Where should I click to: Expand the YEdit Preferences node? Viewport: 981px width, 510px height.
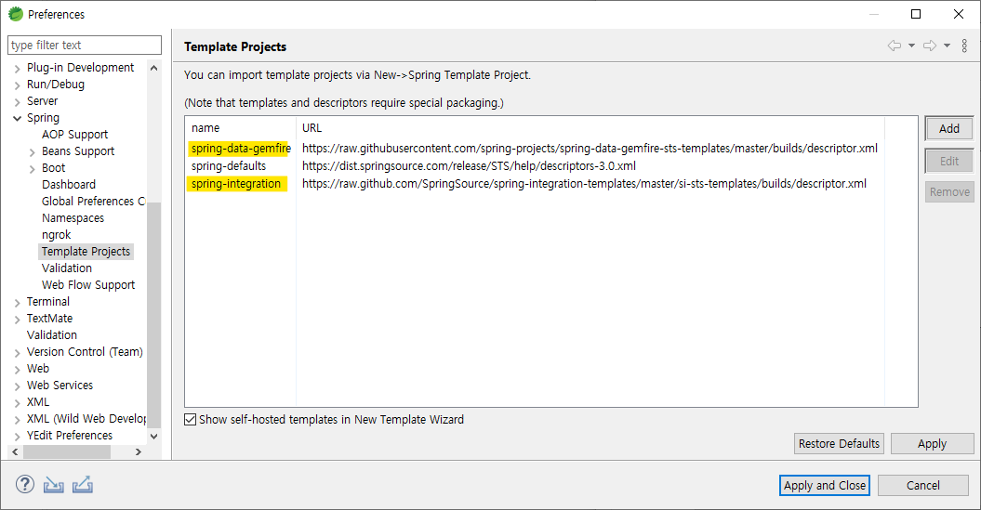pos(17,437)
